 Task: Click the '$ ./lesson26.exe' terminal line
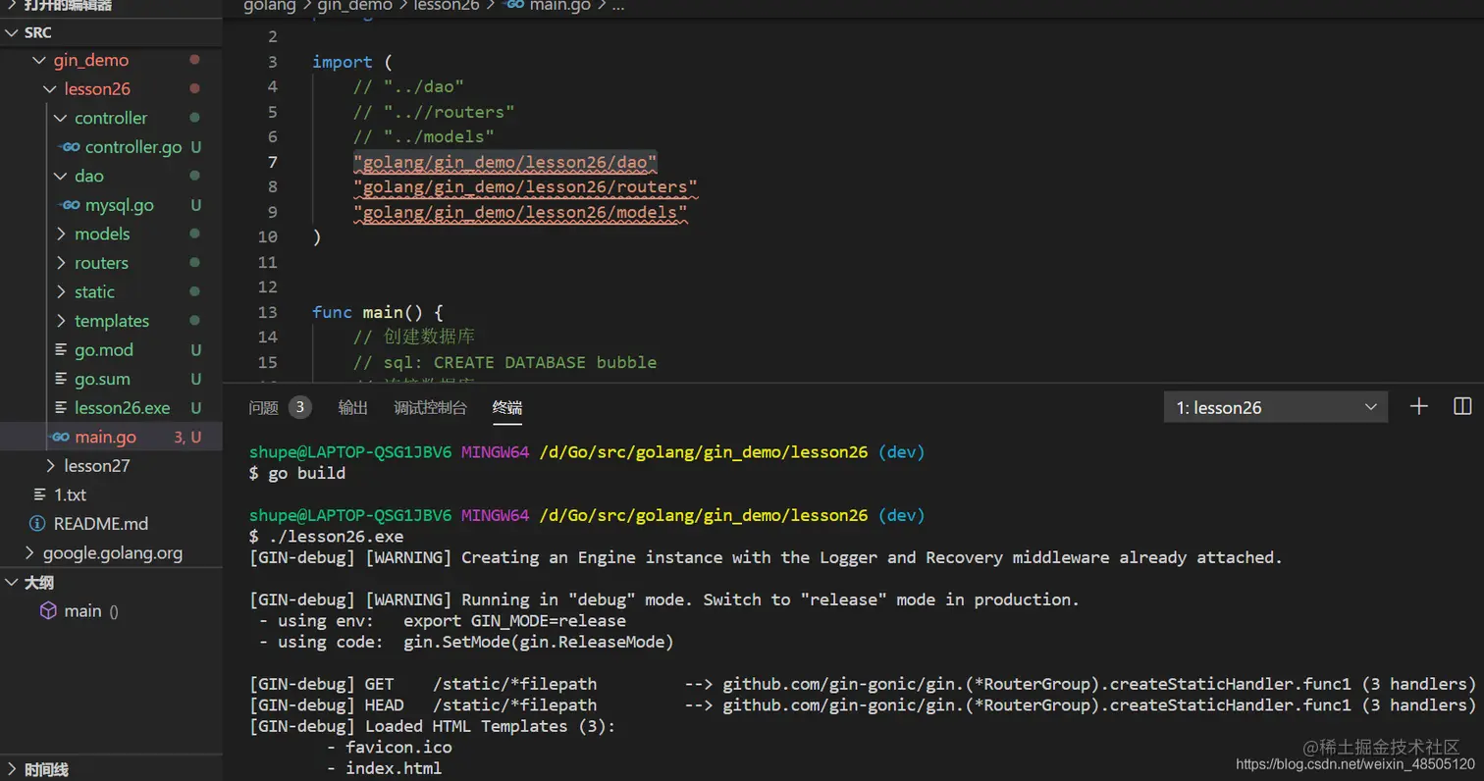click(x=326, y=537)
